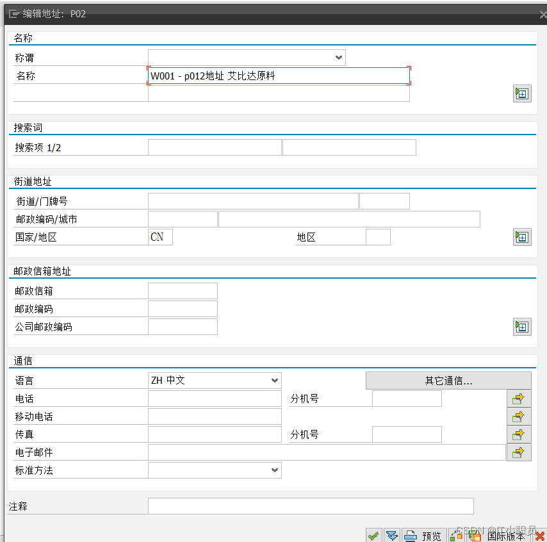The image size is (547, 542).
Task: Click the blue check-address funnel icon
Action: [392, 536]
